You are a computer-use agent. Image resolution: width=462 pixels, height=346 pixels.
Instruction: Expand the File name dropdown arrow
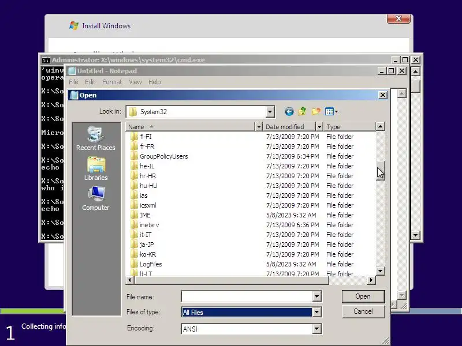point(316,296)
